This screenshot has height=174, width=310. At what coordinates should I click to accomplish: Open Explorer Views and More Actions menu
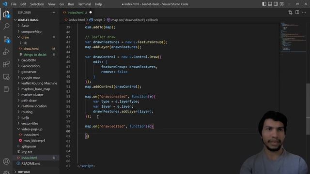click(x=53, y=12)
